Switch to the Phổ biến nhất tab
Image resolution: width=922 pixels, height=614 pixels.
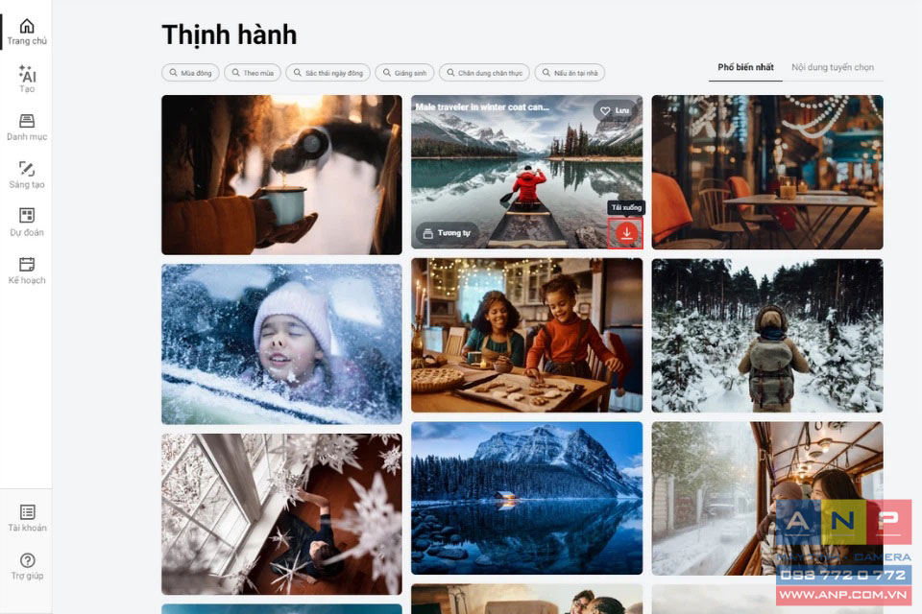pyautogui.click(x=745, y=67)
